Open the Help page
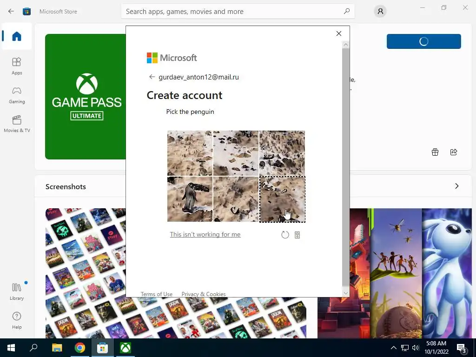 (x=17, y=320)
